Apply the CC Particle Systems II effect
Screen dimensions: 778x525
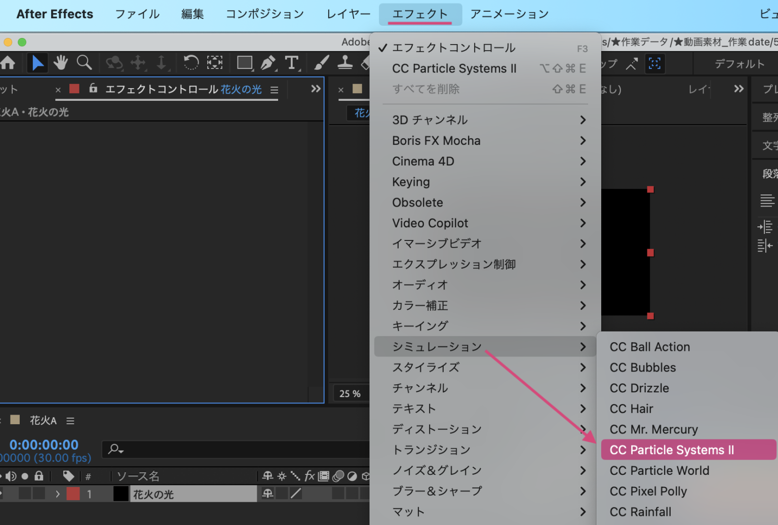671,450
